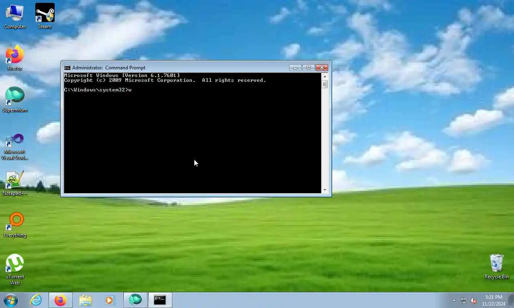
Task: Open the uTorrent Web desktop shortcut
Action: click(15, 270)
